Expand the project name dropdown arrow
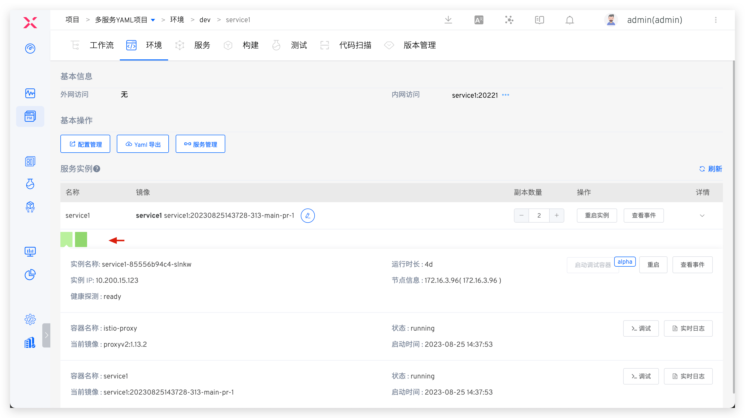 (x=153, y=20)
